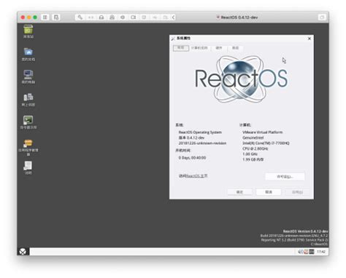Collapse the VMware toolbar with the chevron
Viewport: 346px width, 278px height.
click(x=173, y=17)
